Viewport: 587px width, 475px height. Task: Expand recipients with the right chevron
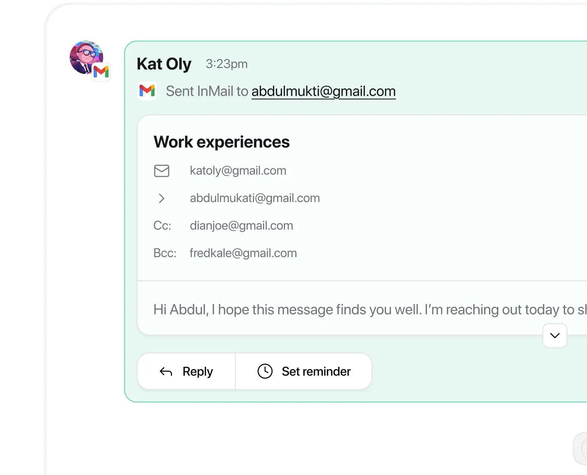[162, 198]
